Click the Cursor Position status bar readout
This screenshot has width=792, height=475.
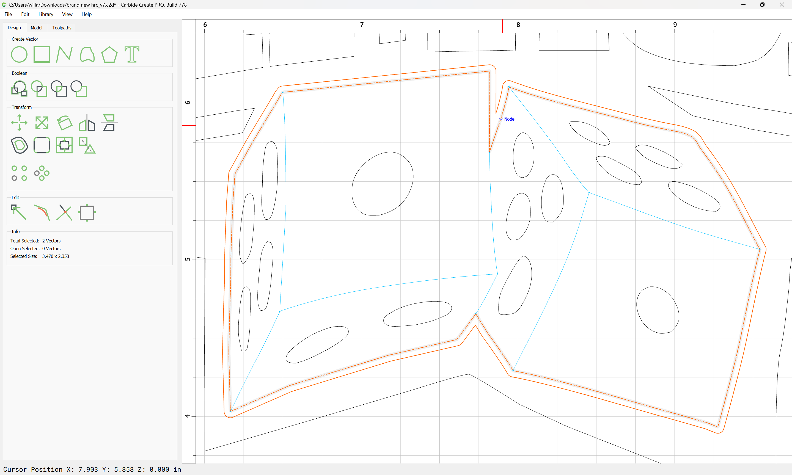(x=92, y=470)
